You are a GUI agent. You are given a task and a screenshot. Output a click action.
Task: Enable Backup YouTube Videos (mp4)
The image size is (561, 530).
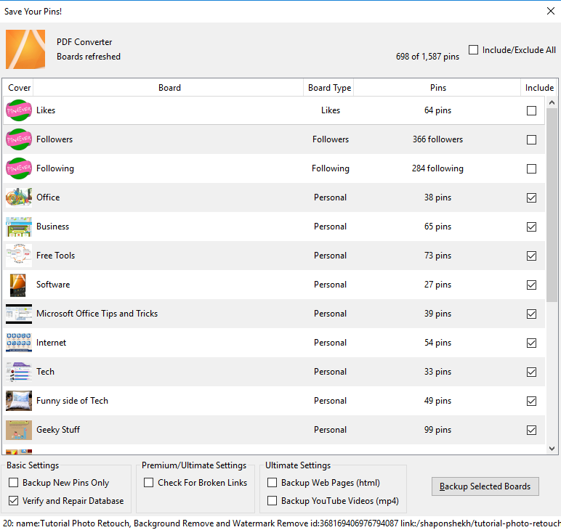click(x=272, y=501)
